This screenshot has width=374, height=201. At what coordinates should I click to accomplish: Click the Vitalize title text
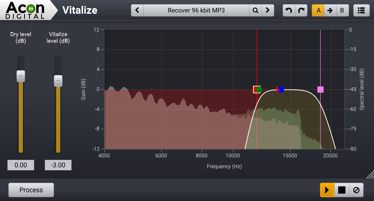coord(80,10)
